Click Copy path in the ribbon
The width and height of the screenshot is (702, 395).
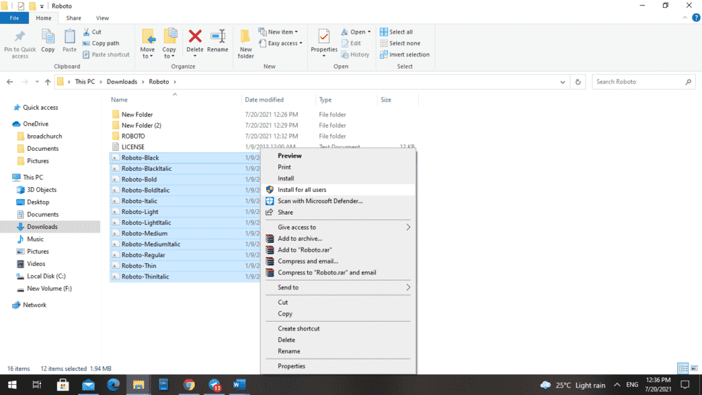pyautogui.click(x=101, y=43)
